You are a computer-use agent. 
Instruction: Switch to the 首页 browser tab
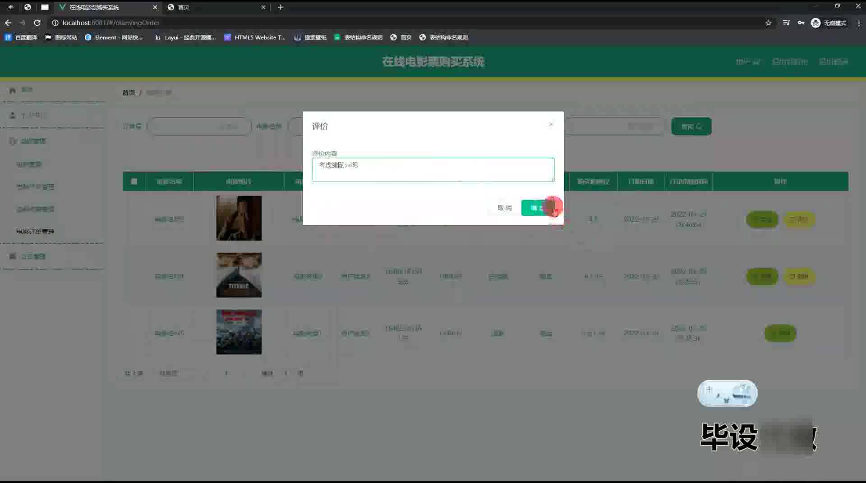pos(216,7)
